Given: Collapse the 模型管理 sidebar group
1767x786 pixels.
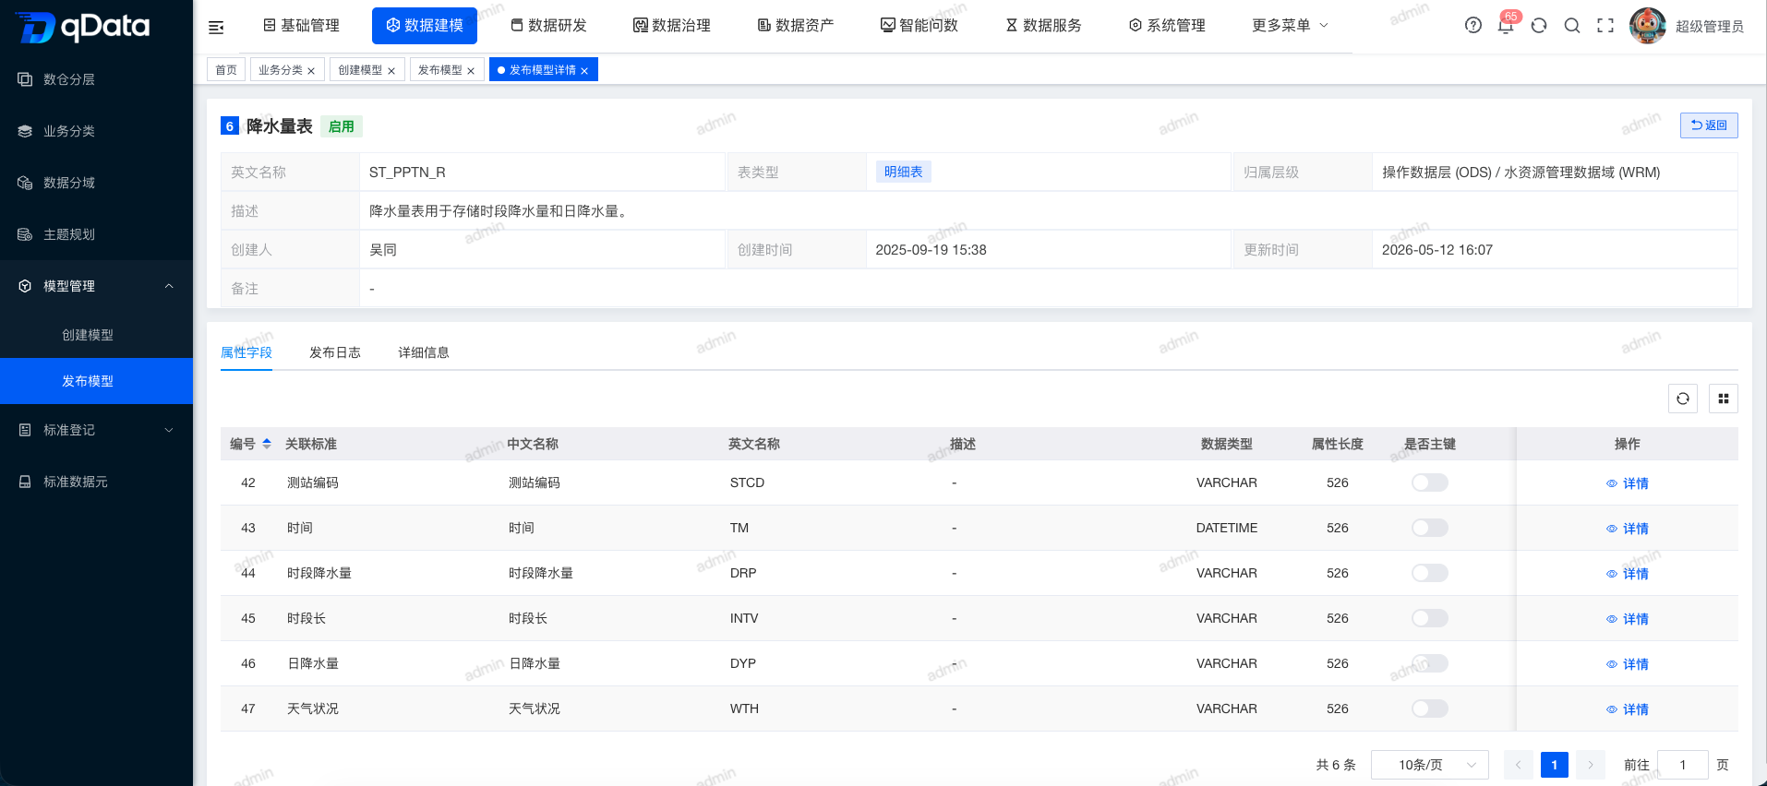Looking at the screenshot, I should pos(96,286).
